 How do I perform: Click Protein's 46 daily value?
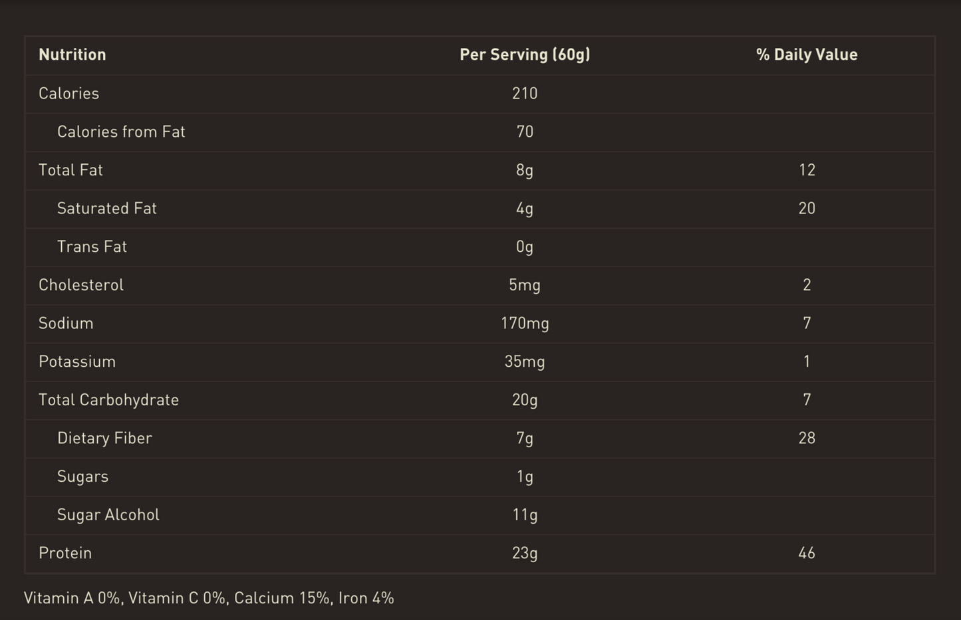[806, 553]
